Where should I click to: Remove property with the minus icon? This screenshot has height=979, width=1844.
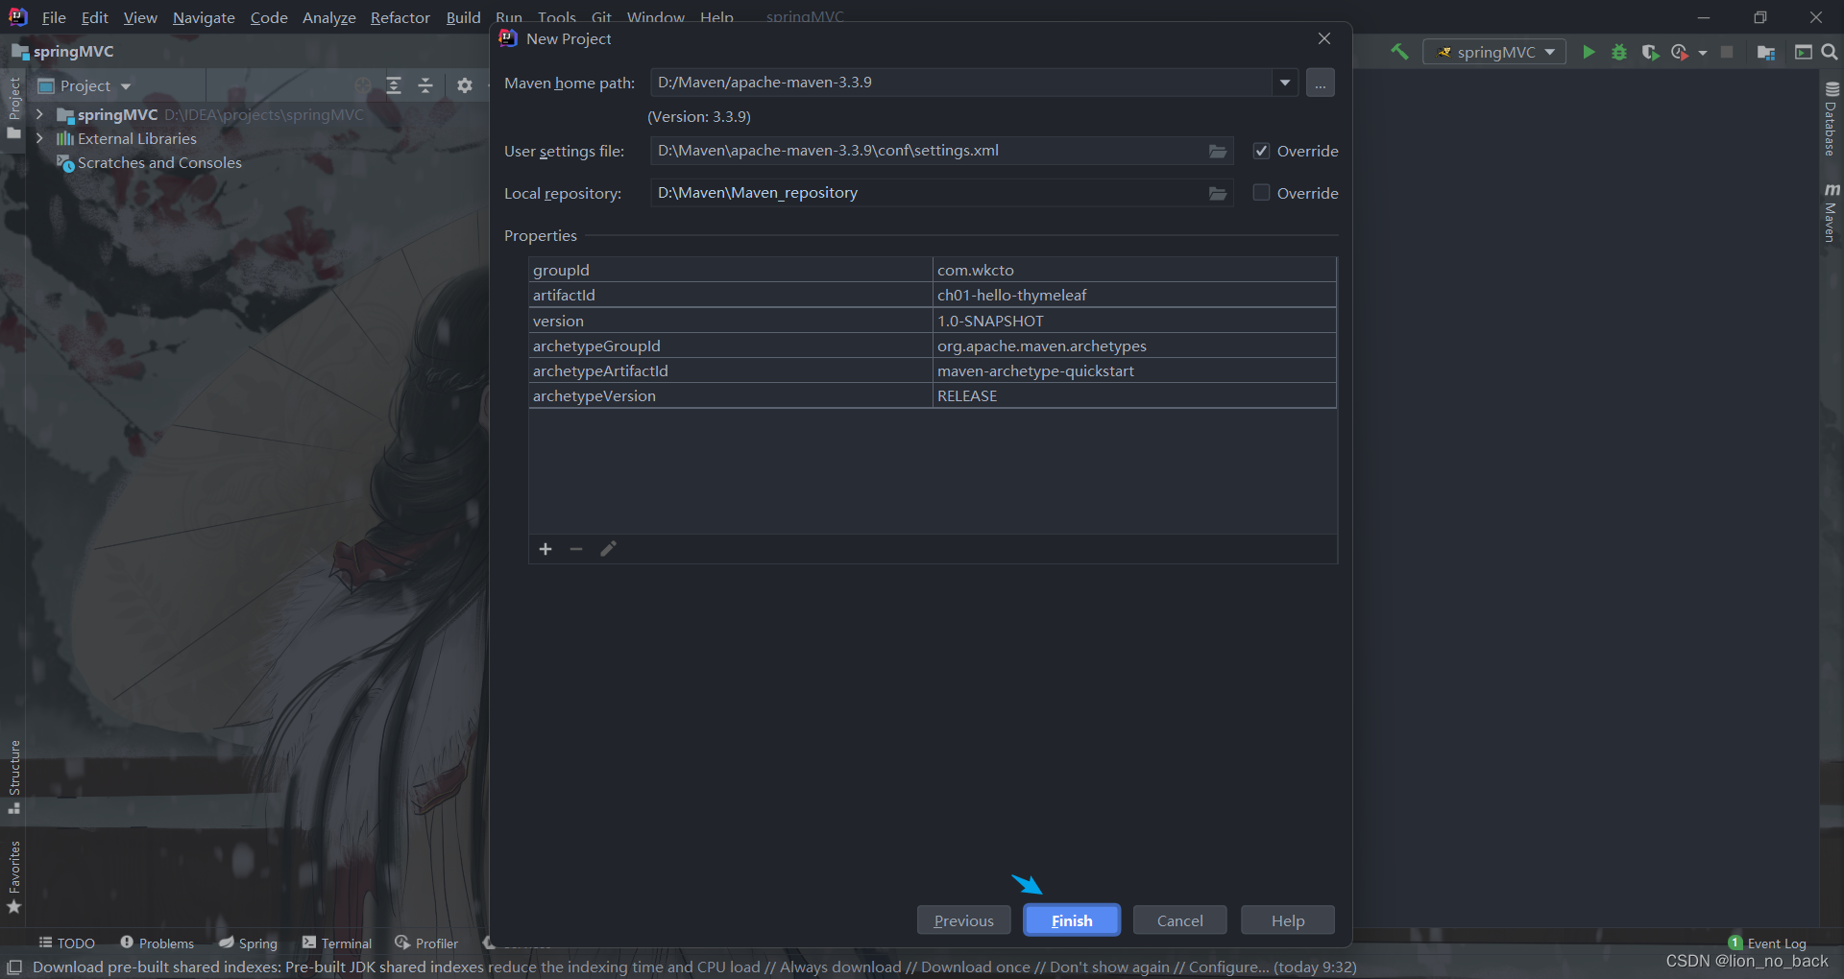(x=576, y=549)
